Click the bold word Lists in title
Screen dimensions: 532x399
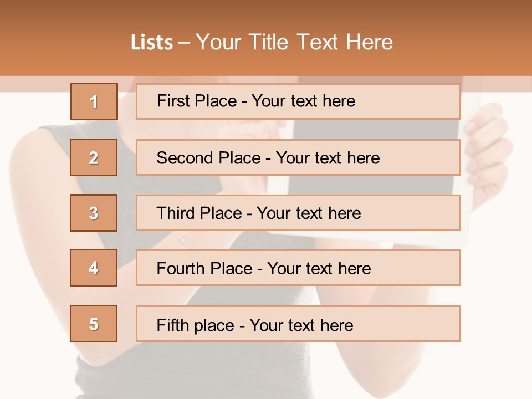coord(152,43)
